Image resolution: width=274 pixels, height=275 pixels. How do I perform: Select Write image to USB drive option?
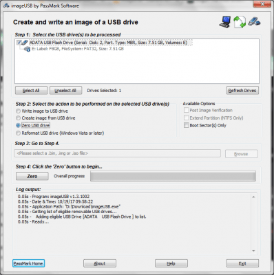click(18, 111)
